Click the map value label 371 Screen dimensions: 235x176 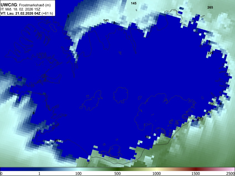[200, 118]
